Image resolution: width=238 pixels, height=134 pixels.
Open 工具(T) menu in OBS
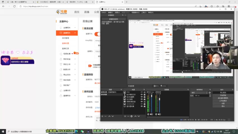[144, 13]
